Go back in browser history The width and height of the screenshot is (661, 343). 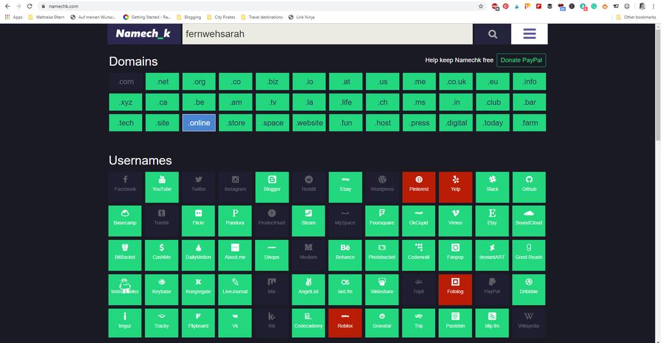coord(7,6)
